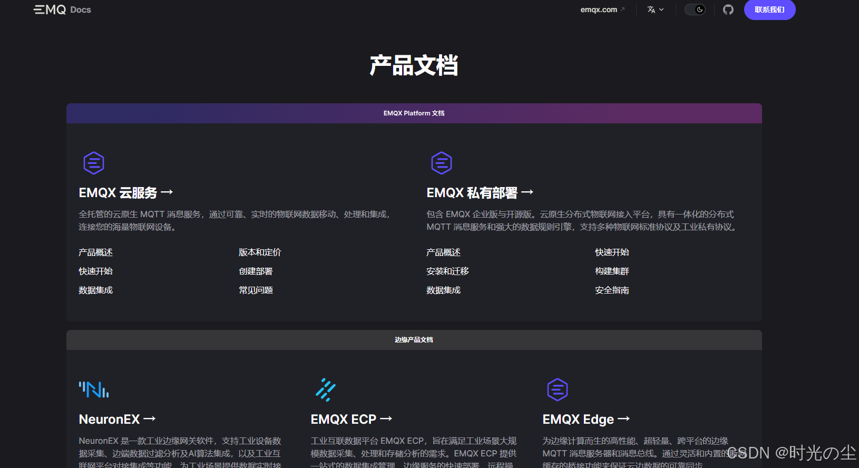Open the GitHub repository icon
Screen dimensions: 859x468
tap(728, 9)
